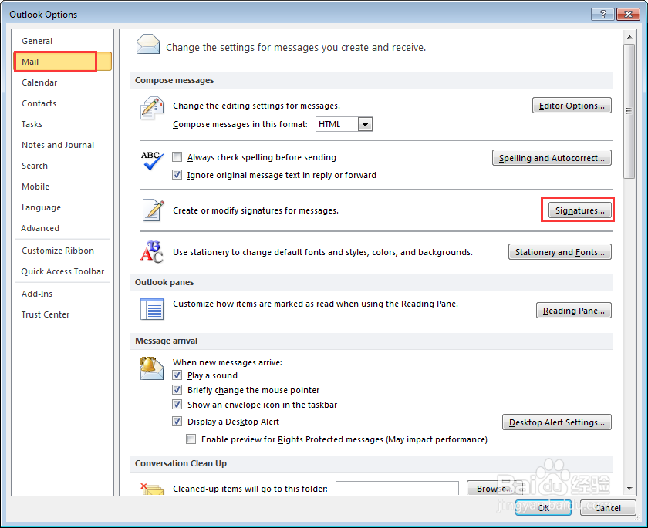Open Customize Ribbon settings
This screenshot has width=648, height=528.
click(62, 251)
